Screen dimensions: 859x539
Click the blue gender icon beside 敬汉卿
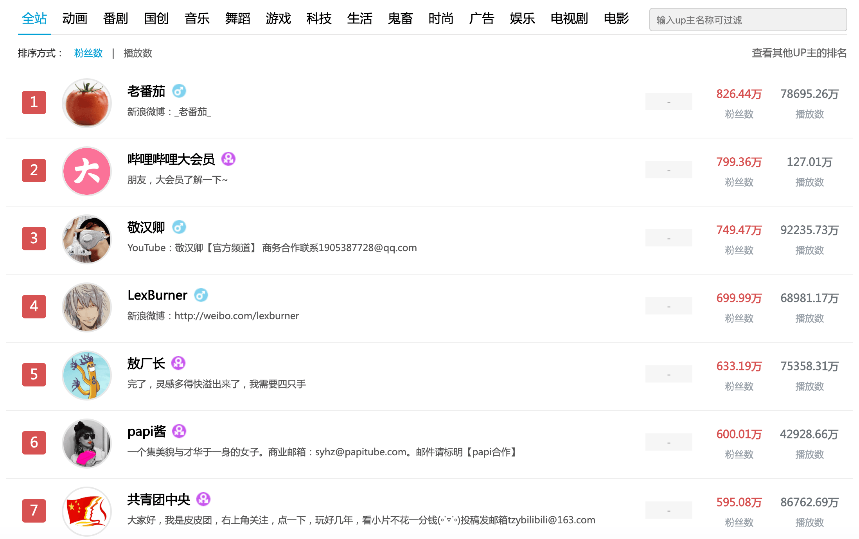[x=179, y=227]
